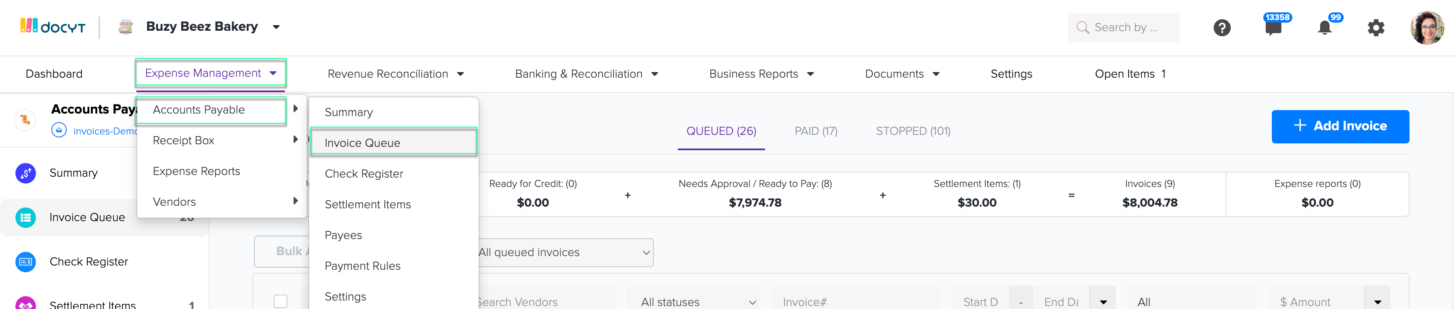Open the settings gear icon
Screen dimensions: 1454x309
click(1376, 28)
